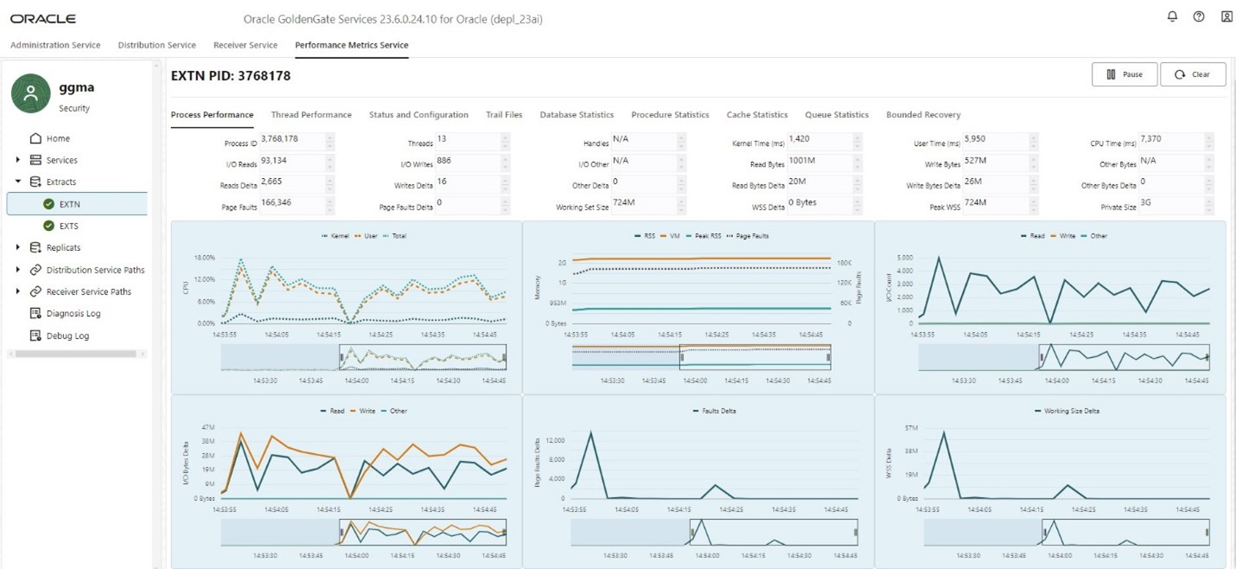Image resolution: width=1236 pixels, height=569 pixels.
Task: Switch to Thread Performance tab
Action: pos(311,115)
